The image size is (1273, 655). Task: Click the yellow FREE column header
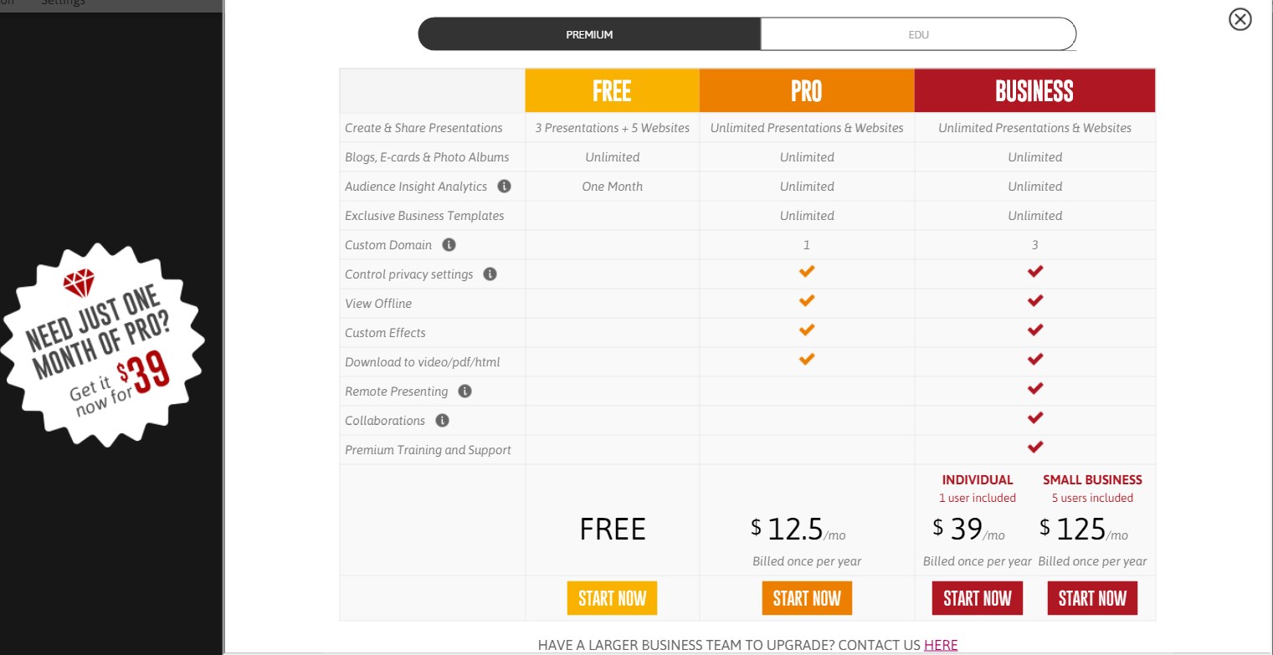tap(612, 90)
